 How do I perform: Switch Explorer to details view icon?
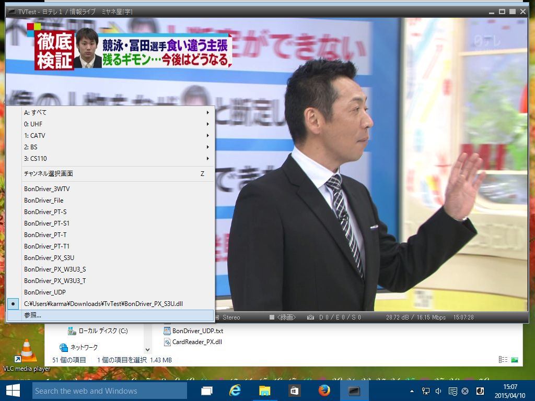503,360
